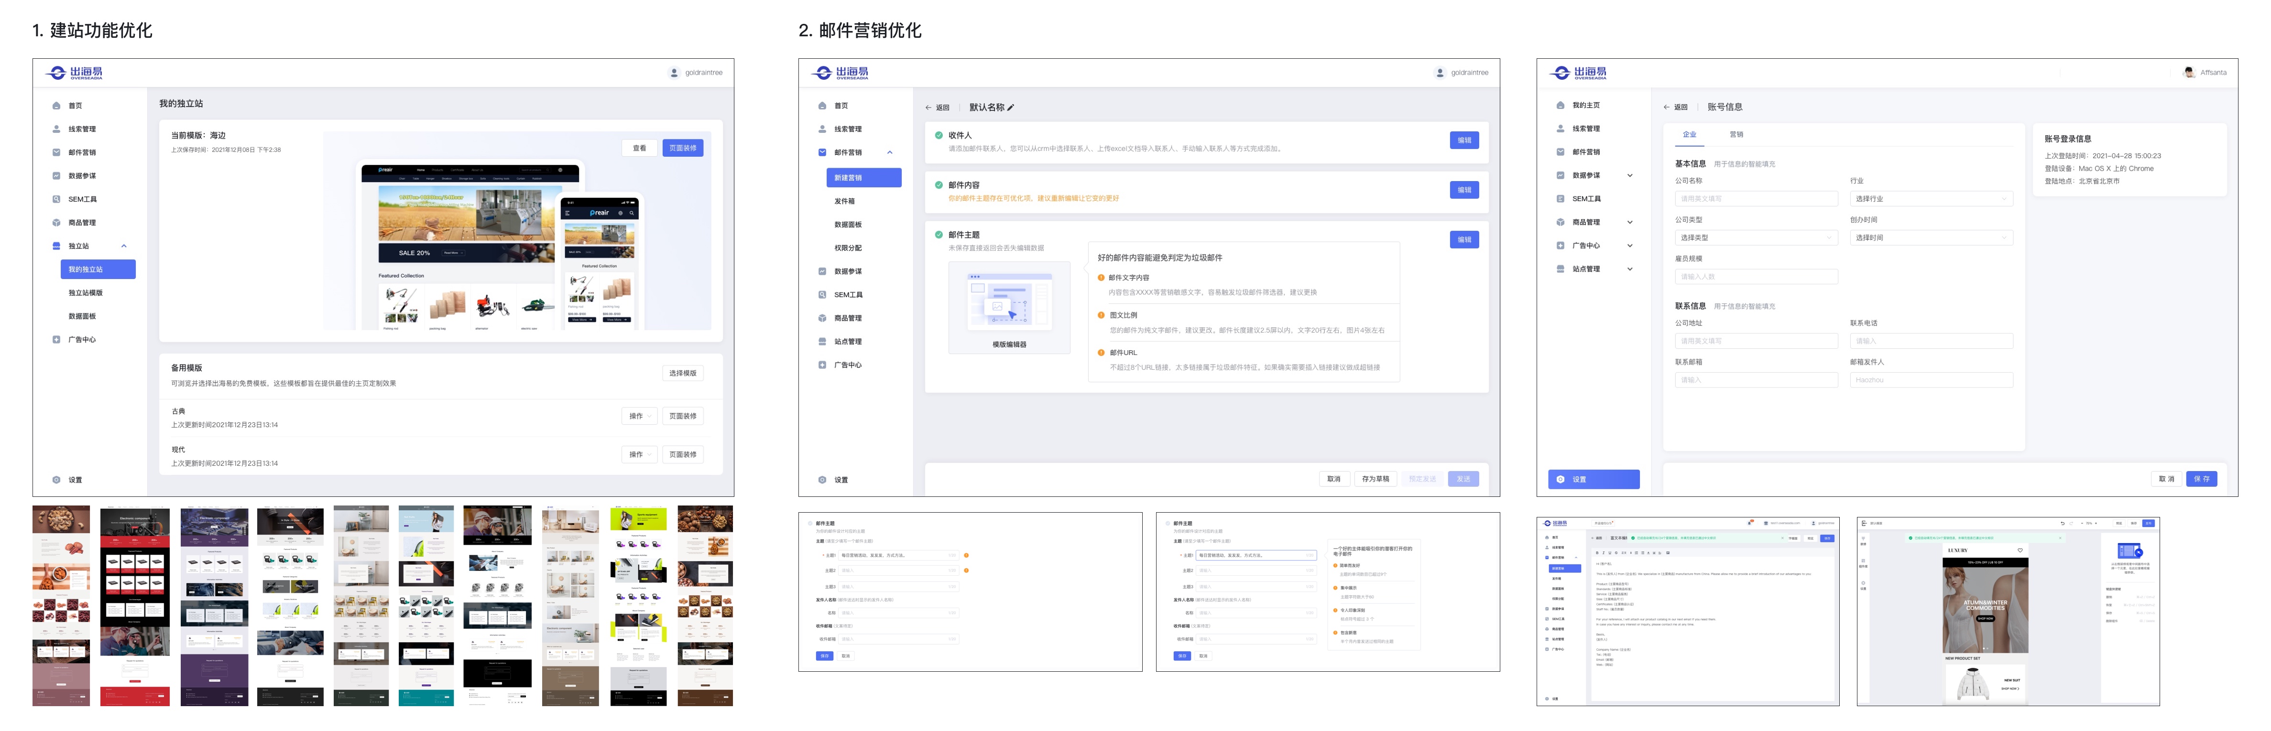
Task: Click the 公司名称 input field
Action: tap(1755, 199)
